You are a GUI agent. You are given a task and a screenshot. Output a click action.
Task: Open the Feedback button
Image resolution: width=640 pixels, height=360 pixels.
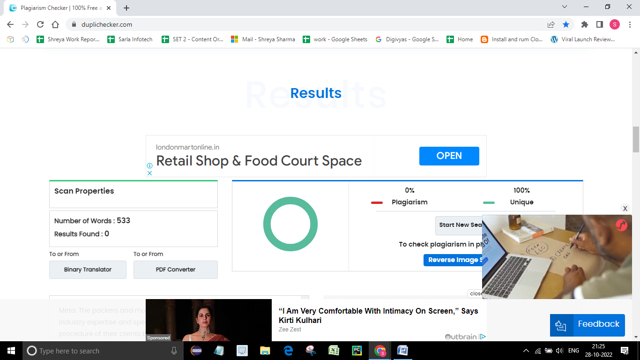pyautogui.click(x=588, y=324)
